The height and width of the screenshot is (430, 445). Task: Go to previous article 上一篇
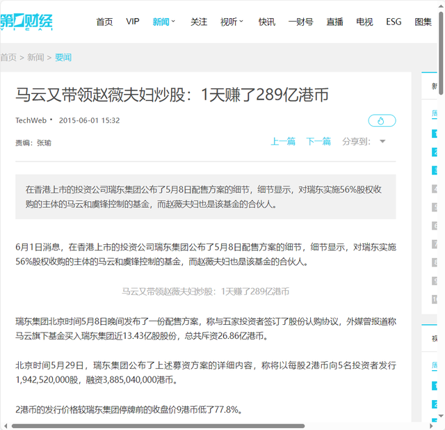tap(283, 141)
